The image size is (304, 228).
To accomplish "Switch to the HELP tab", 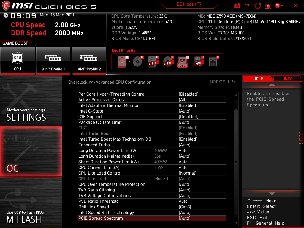I will point(258,79).
